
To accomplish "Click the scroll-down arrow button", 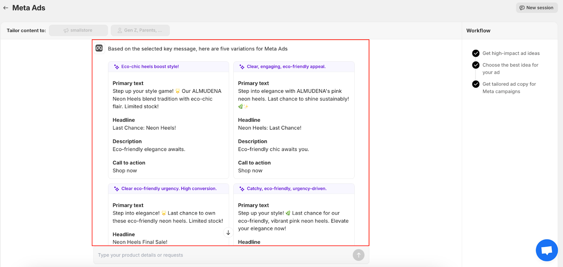I will click(228, 233).
